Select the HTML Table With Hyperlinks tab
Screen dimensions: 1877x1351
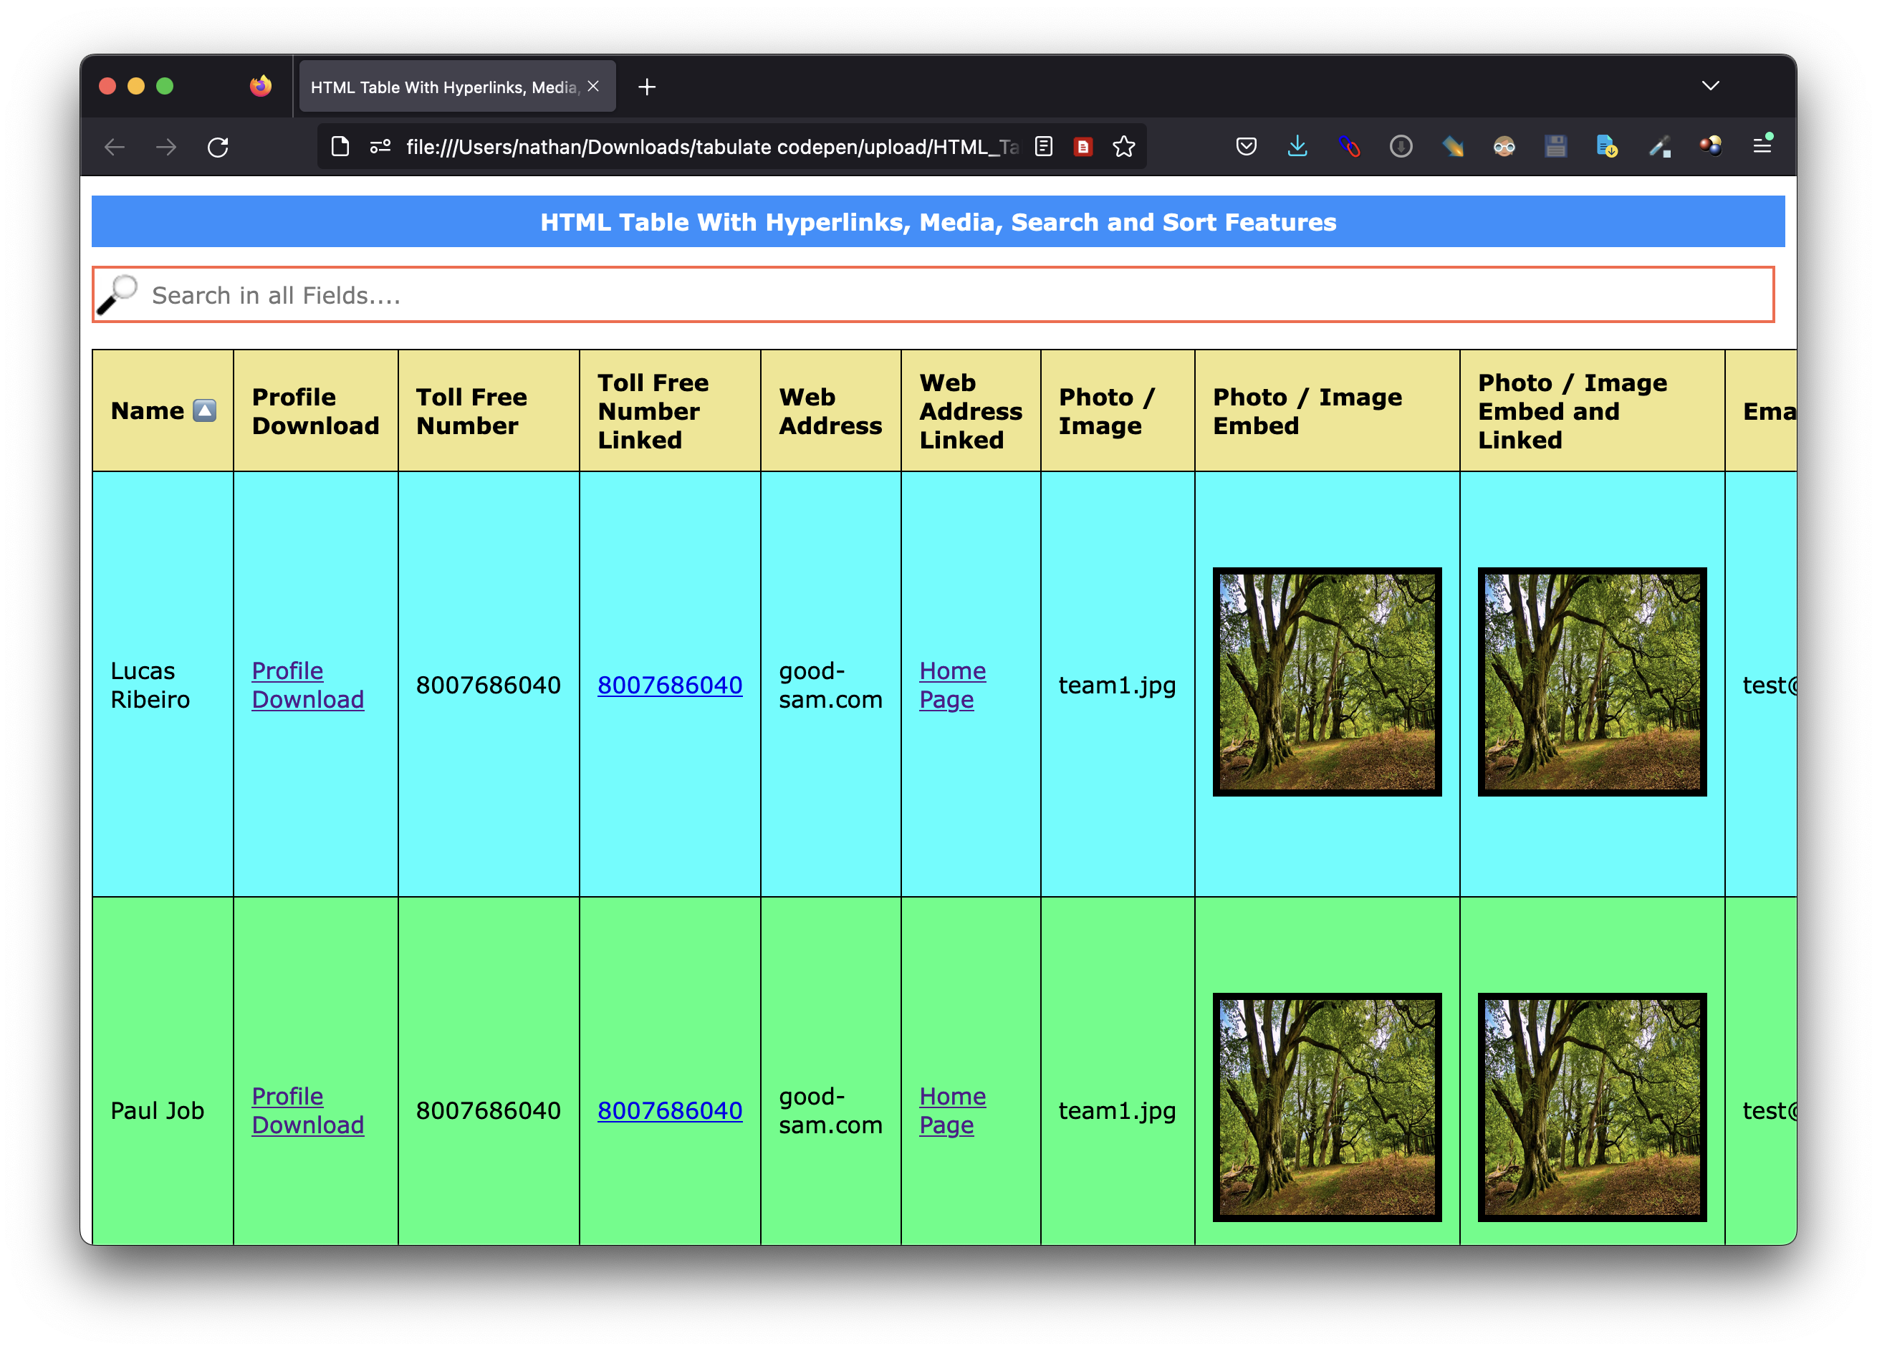[443, 87]
